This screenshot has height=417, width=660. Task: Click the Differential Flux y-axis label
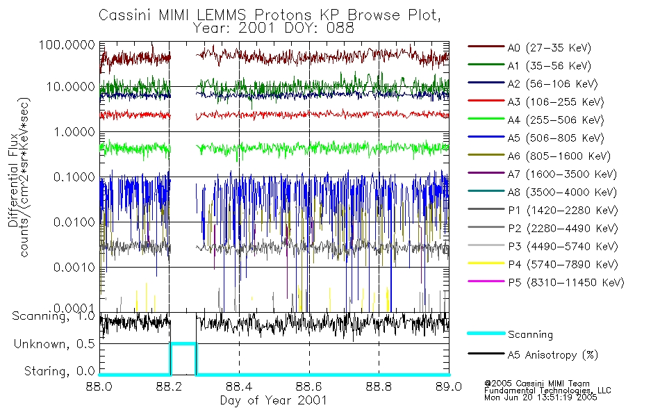(13, 181)
